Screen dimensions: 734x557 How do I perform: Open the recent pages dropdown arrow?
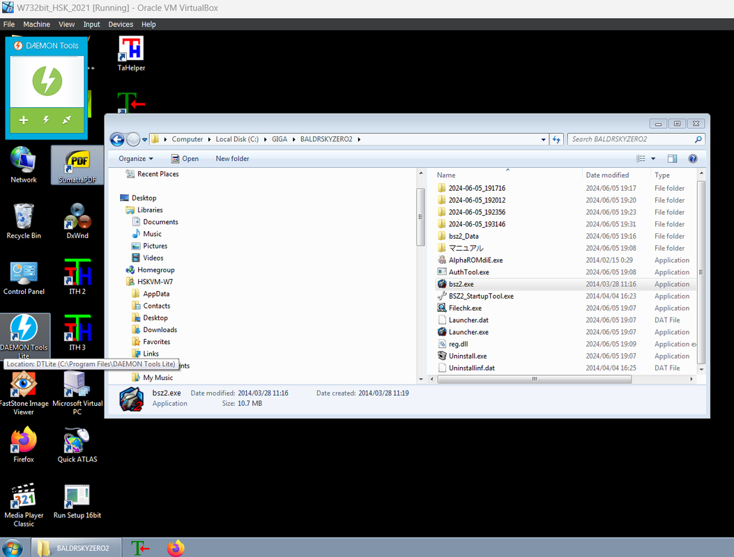(145, 139)
